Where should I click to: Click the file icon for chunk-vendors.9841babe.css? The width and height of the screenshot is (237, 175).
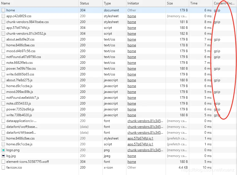[3, 22]
